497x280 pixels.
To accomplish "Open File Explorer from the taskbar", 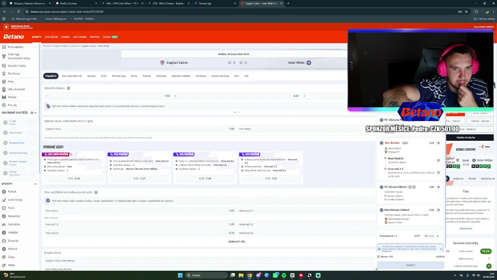I will pos(241,275).
